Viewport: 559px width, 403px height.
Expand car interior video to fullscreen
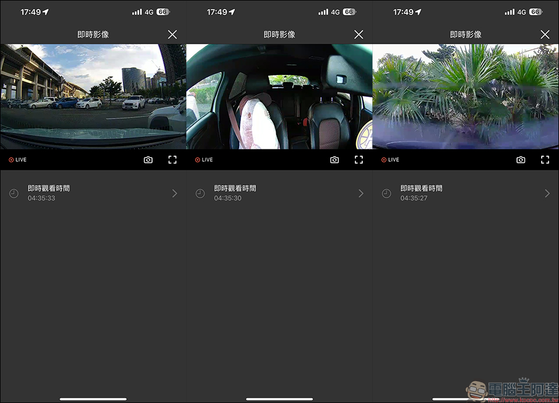pyautogui.click(x=359, y=160)
